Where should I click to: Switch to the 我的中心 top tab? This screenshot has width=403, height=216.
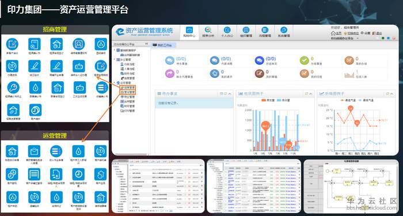pyautogui.click(x=189, y=32)
